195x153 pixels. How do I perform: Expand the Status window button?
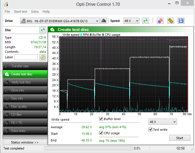pos(25,142)
